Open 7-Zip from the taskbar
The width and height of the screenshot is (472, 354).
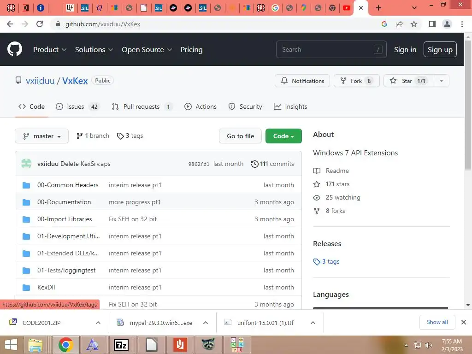tap(121, 345)
